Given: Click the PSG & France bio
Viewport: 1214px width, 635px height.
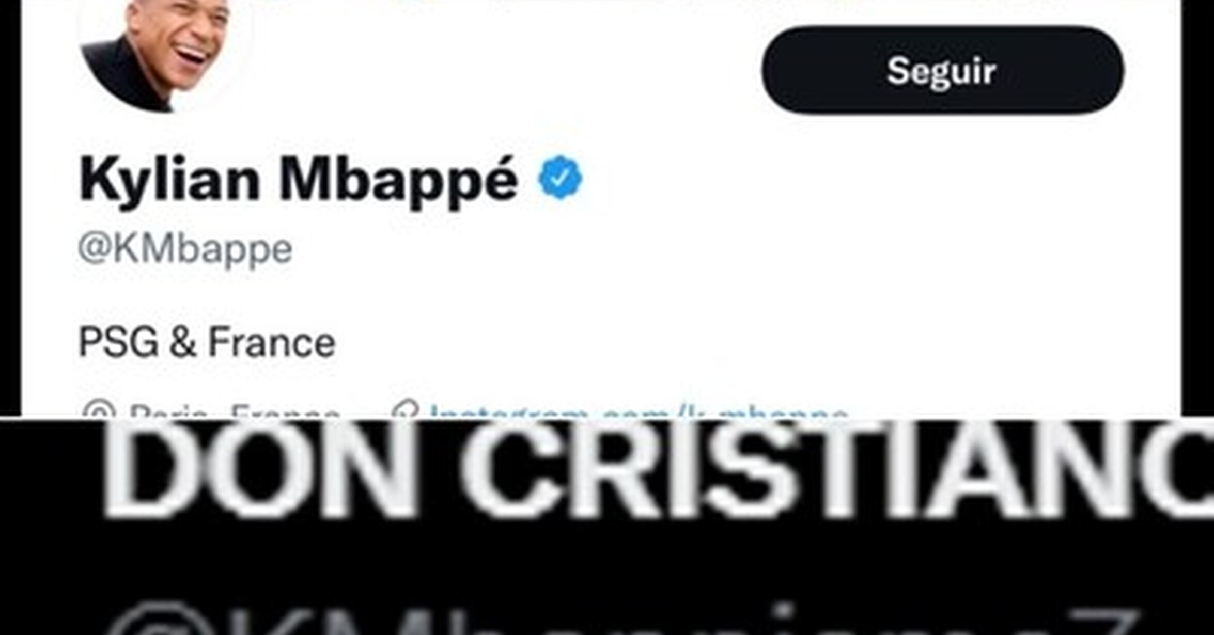Looking at the screenshot, I should coord(207,343).
